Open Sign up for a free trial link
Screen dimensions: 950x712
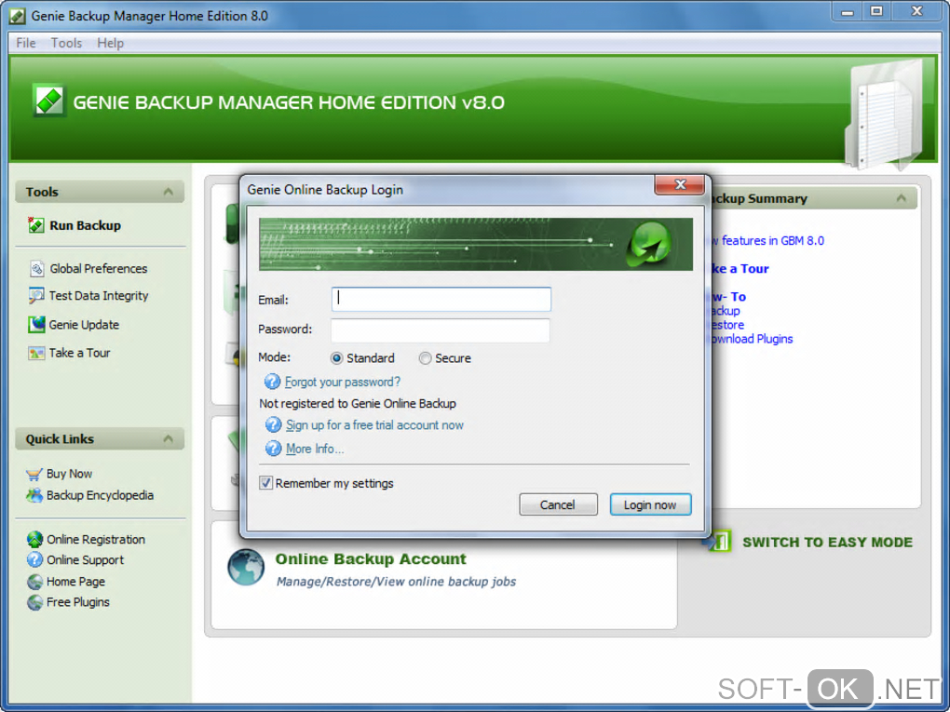tap(374, 425)
